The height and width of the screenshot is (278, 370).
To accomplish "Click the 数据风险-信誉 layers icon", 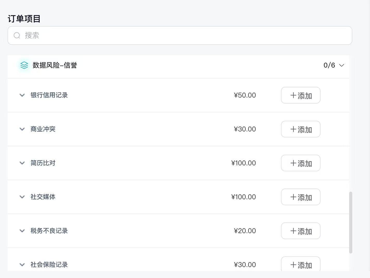I will click(24, 65).
